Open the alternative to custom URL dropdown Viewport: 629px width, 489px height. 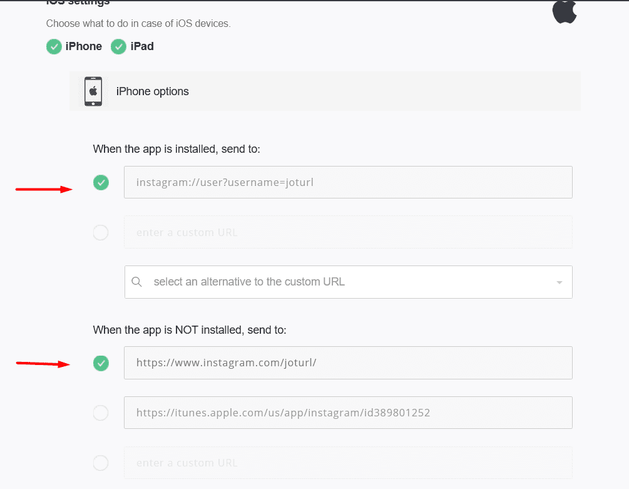348,282
